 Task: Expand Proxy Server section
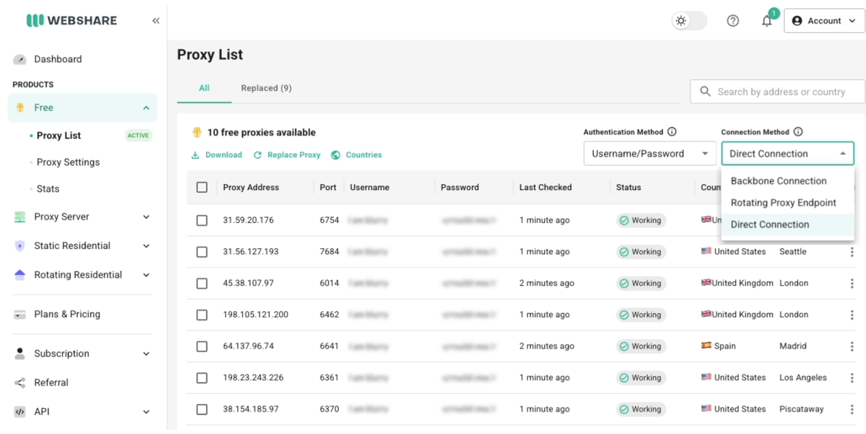(x=83, y=217)
